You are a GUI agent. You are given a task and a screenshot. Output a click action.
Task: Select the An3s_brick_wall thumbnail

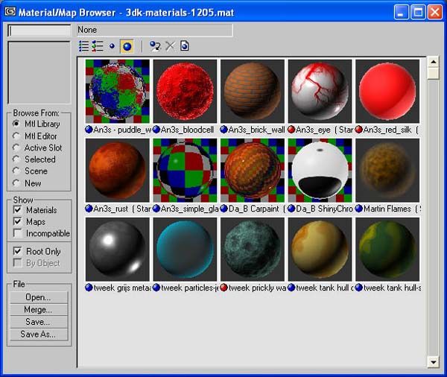click(253, 91)
